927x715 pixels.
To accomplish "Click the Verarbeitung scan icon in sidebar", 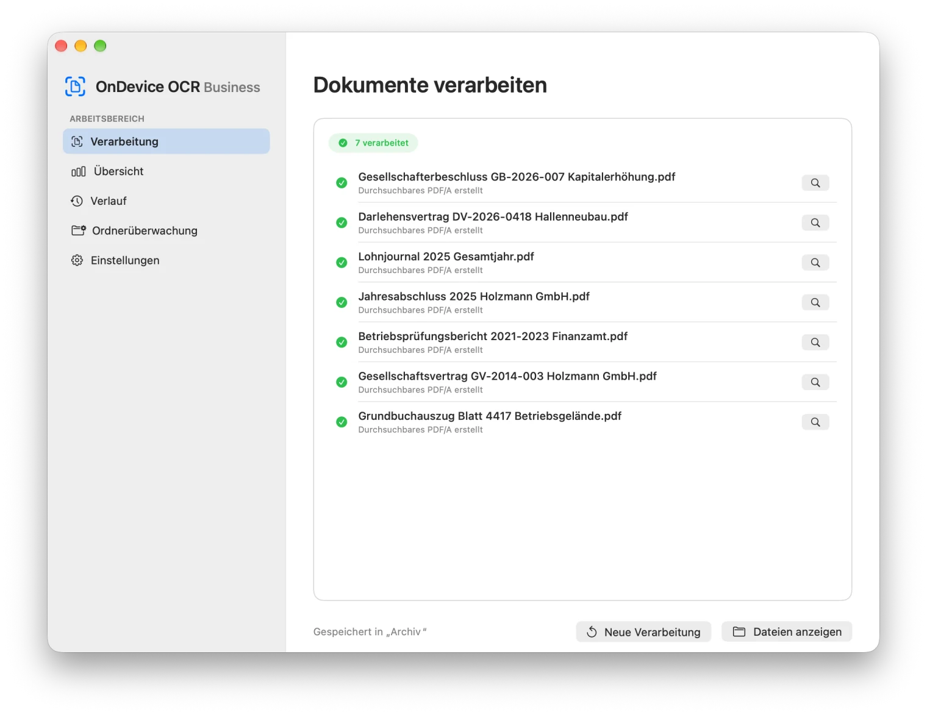I will 77,141.
